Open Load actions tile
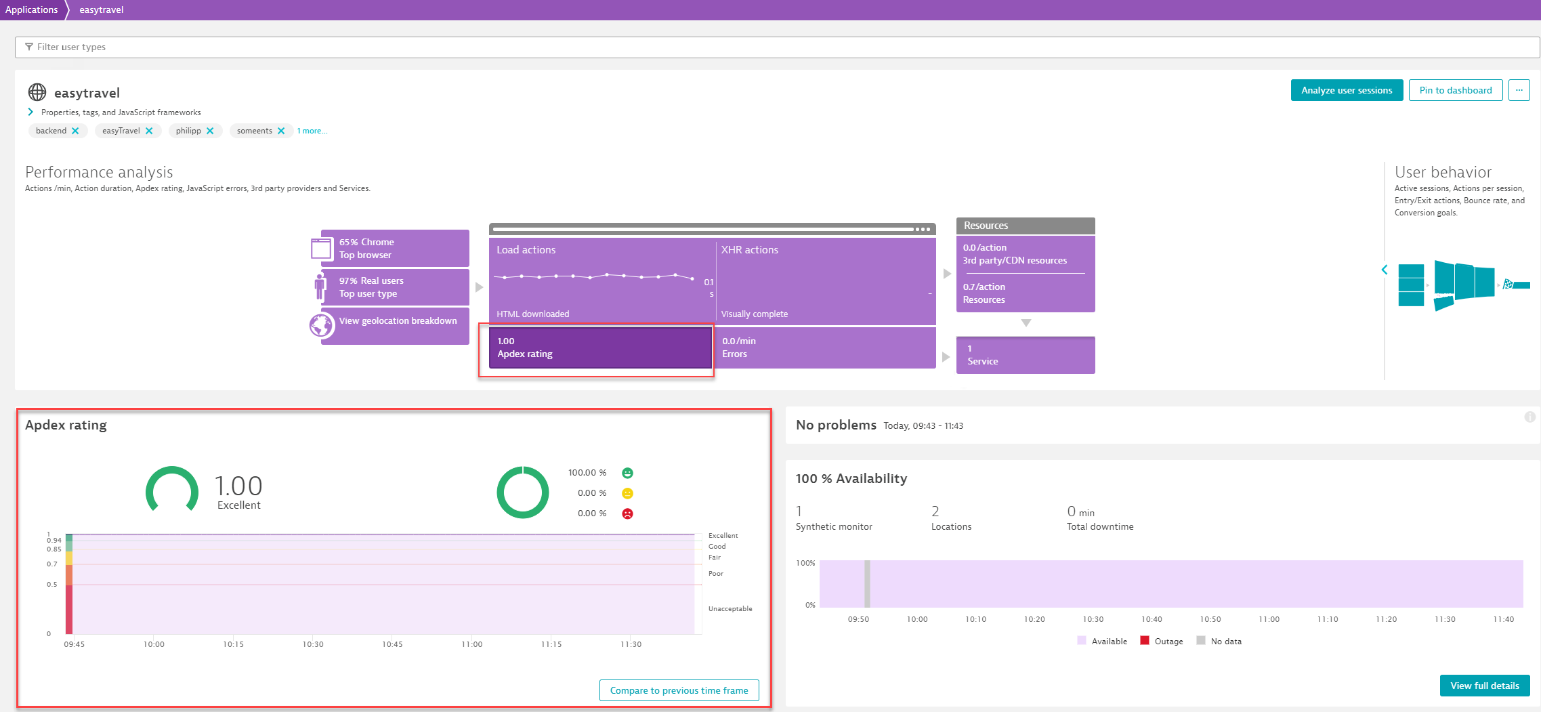Viewport: 1541px width, 712px height. [601, 281]
